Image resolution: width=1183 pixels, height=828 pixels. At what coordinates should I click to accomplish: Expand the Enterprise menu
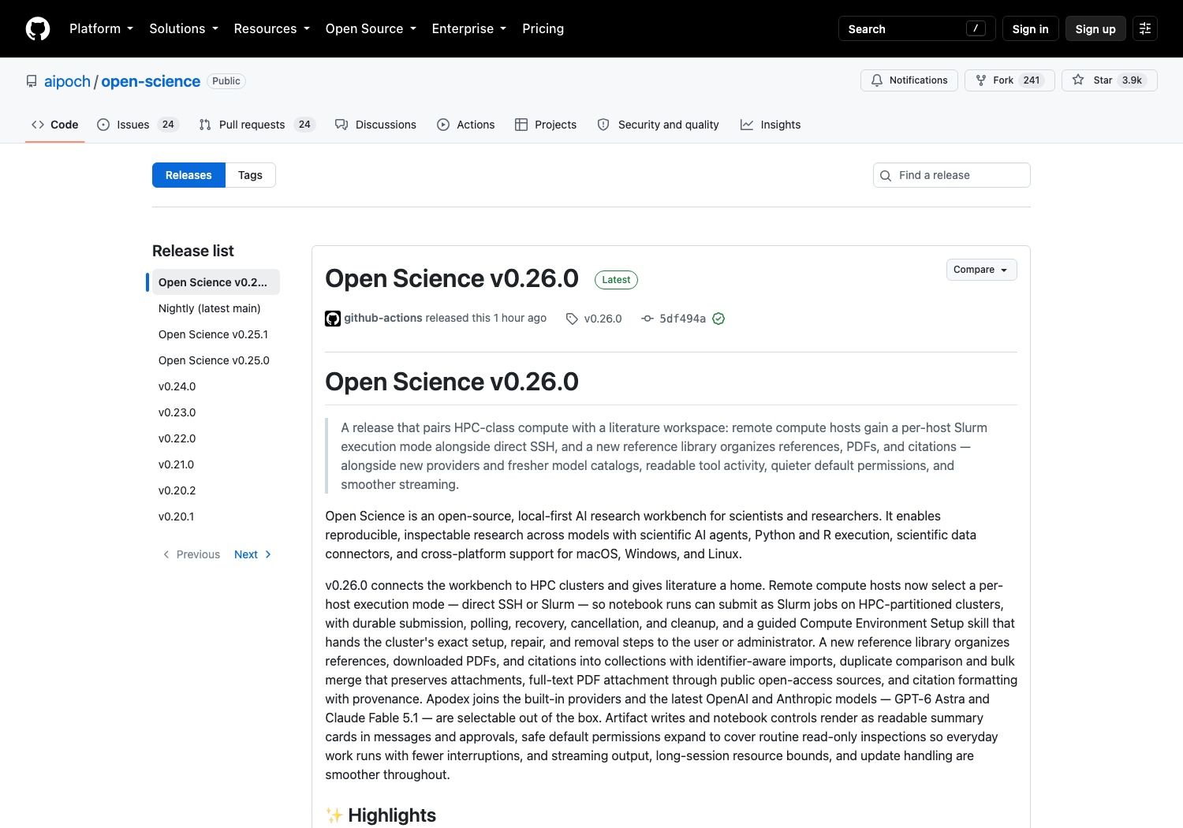coord(469,28)
